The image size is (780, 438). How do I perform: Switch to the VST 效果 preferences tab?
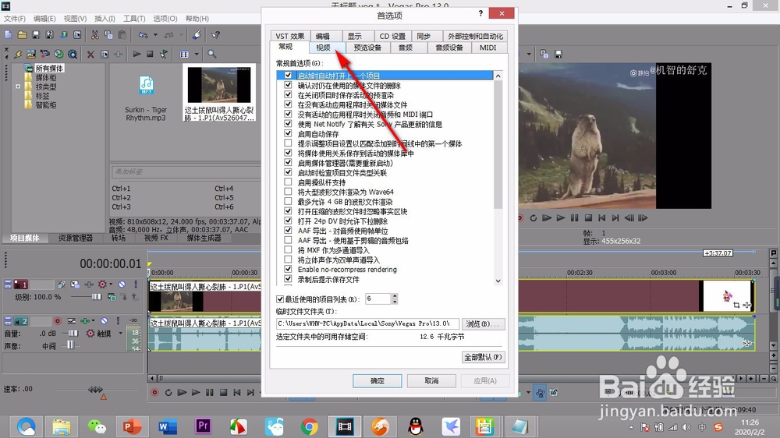click(289, 37)
